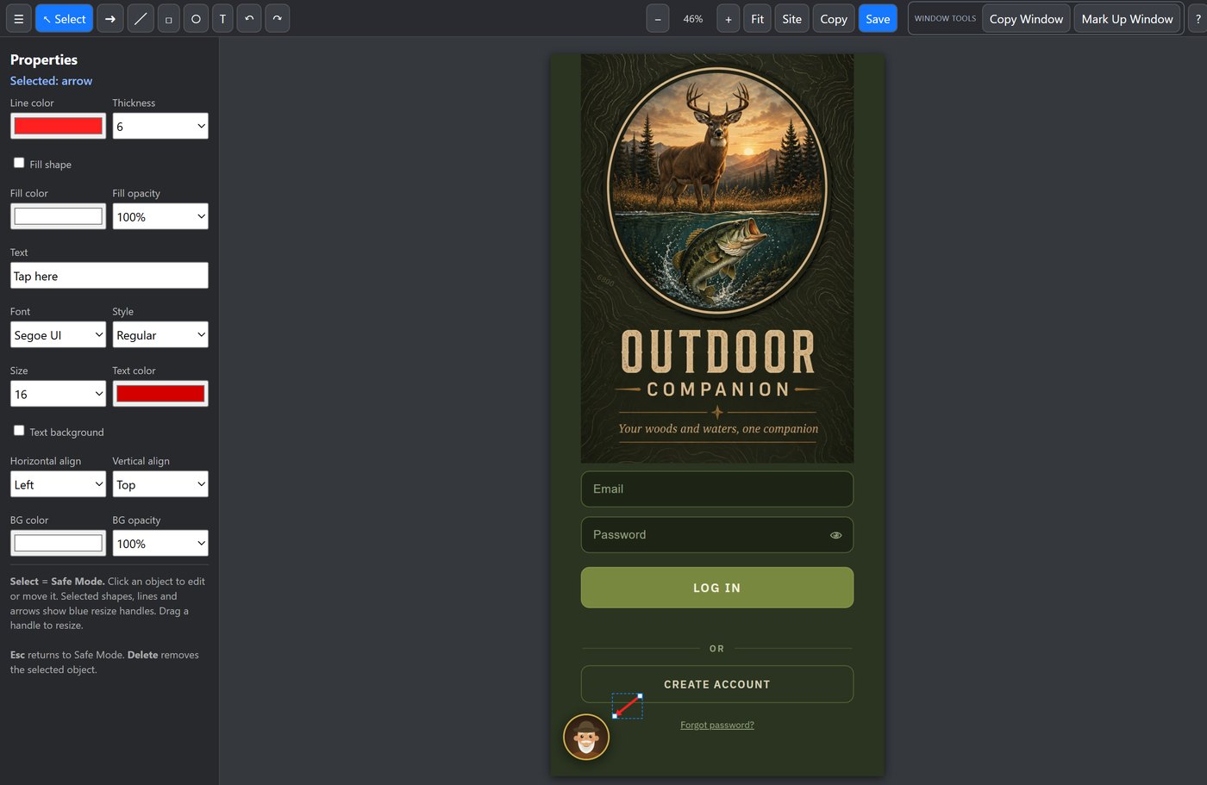Toggle the Text background checkbox
Viewport: 1207px width, 785px height.
pyautogui.click(x=19, y=431)
